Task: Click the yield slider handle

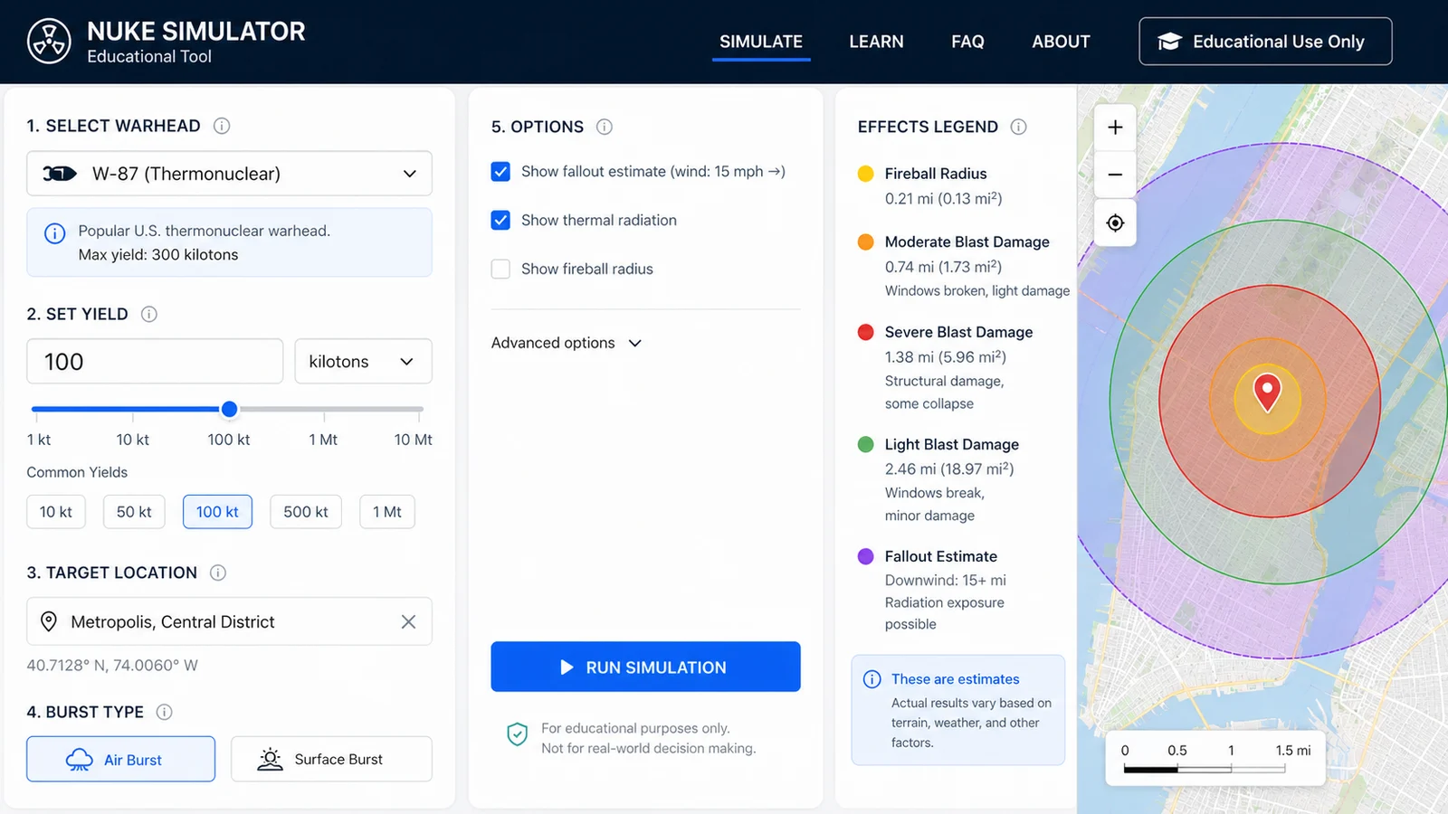Action: click(x=230, y=410)
